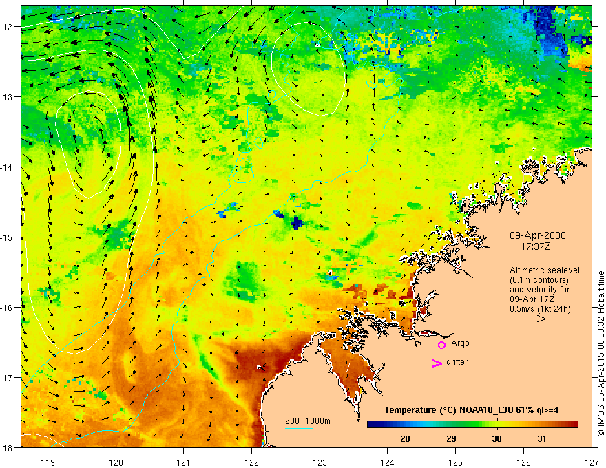Click the "17:37Z" time text
This screenshot has height=468, width=606.
(x=535, y=246)
